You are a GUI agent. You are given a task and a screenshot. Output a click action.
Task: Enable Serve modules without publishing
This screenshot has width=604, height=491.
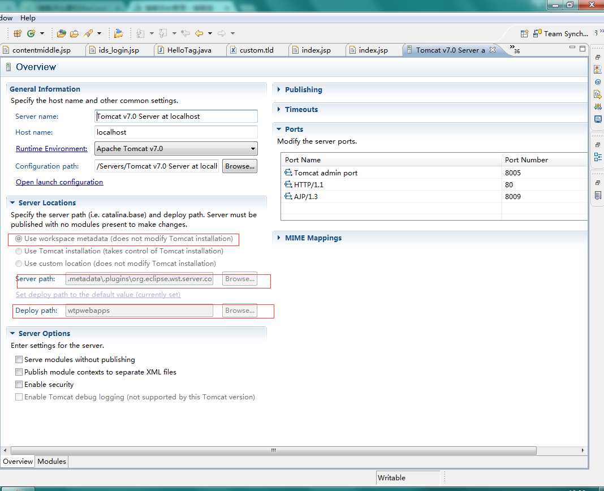[x=19, y=360]
